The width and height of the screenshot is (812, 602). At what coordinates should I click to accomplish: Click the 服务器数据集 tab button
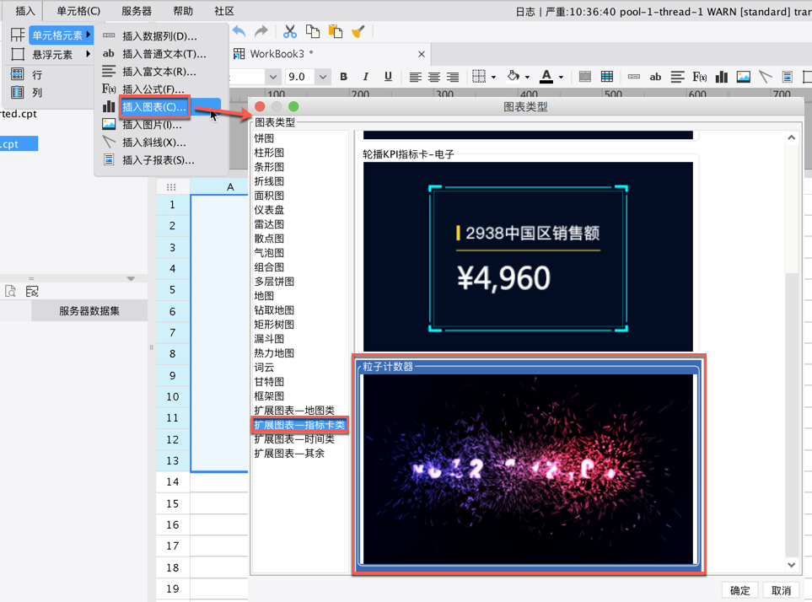click(89, 310)
